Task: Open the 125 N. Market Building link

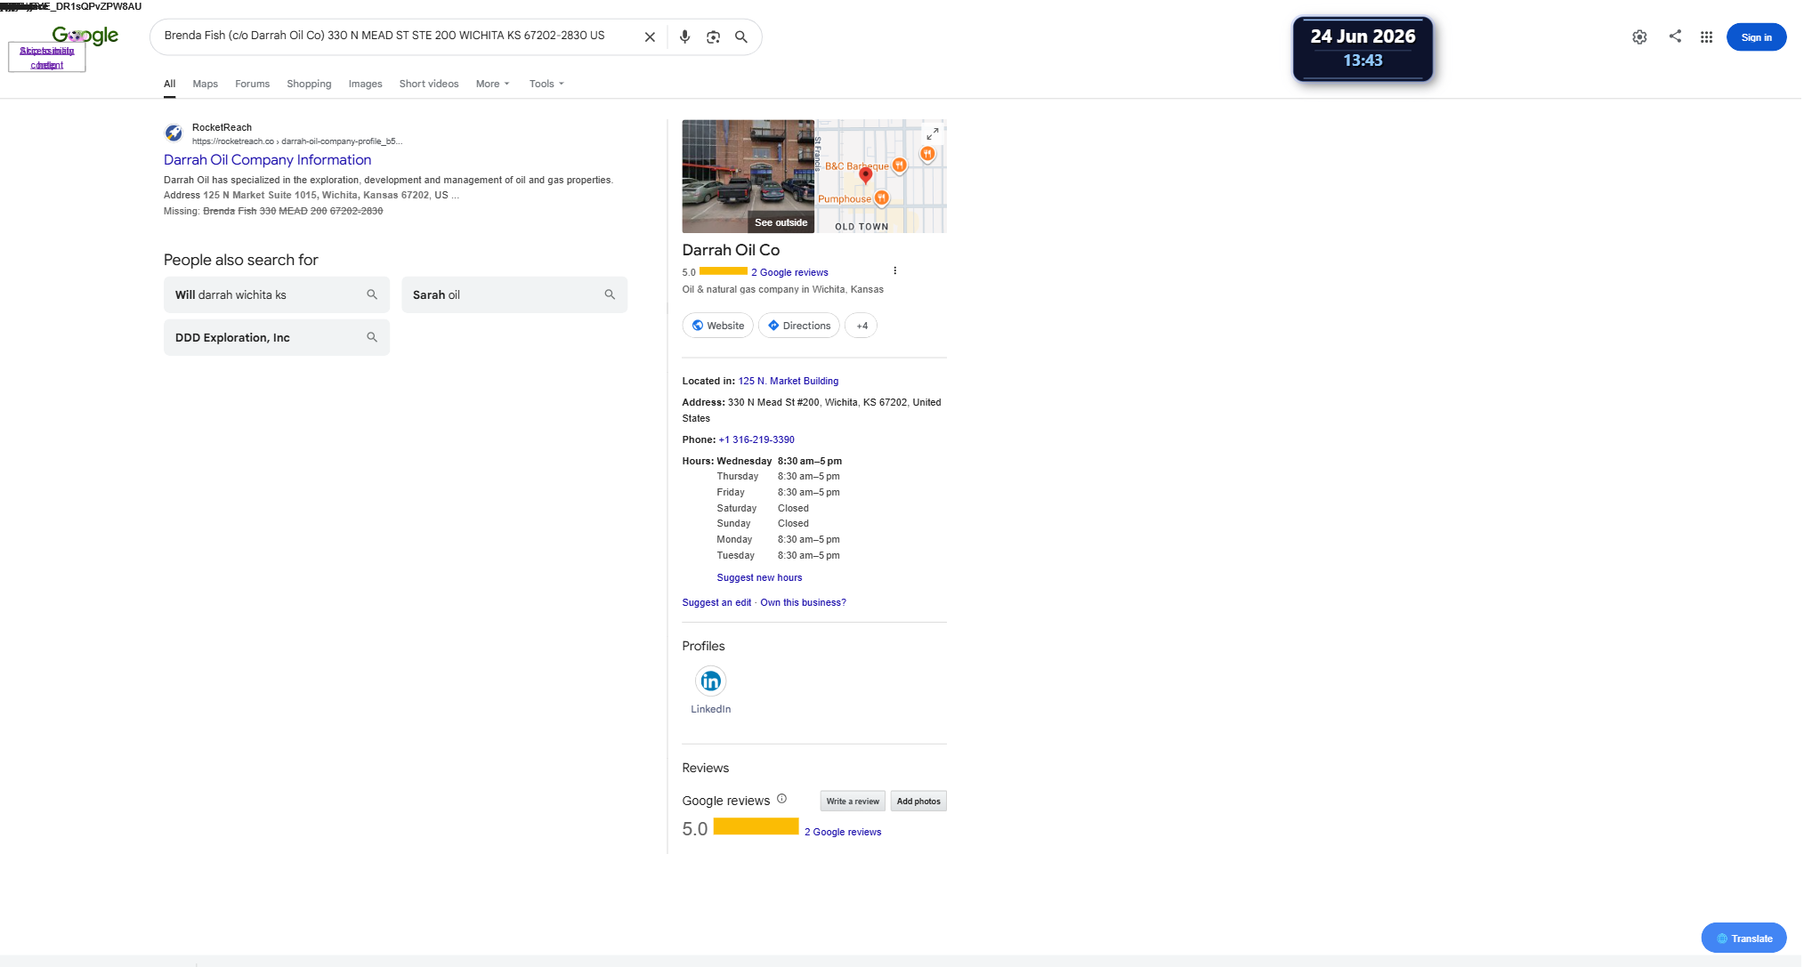Action: pos(789,381)
